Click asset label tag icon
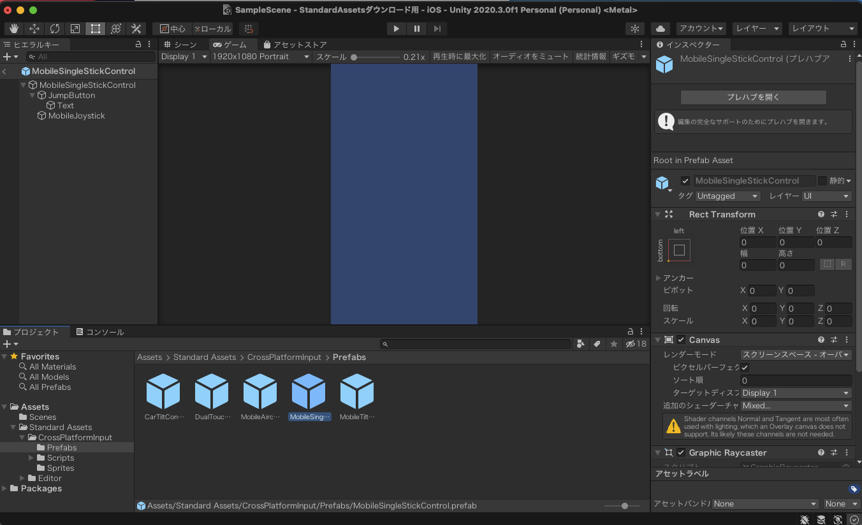 pos(854,489)
